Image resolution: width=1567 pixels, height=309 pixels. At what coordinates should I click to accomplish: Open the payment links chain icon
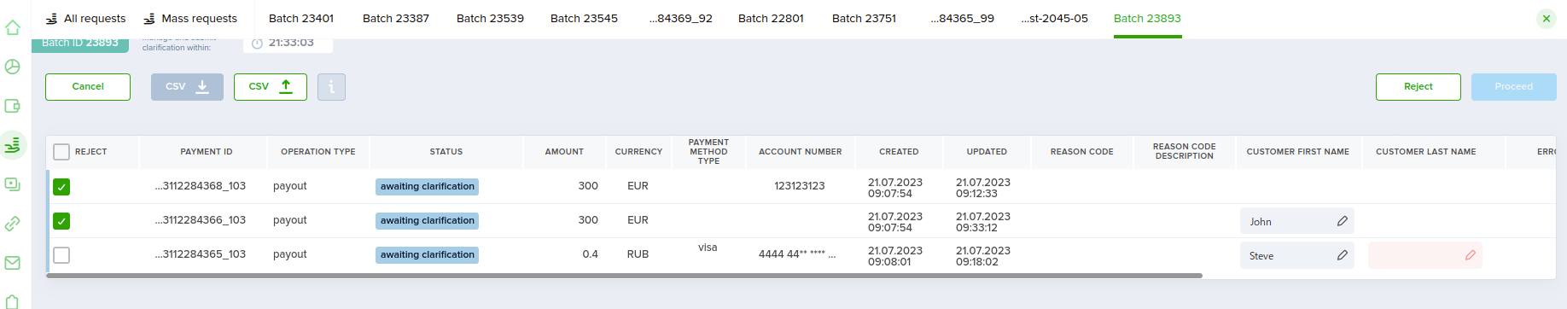(x=13, y=224)
